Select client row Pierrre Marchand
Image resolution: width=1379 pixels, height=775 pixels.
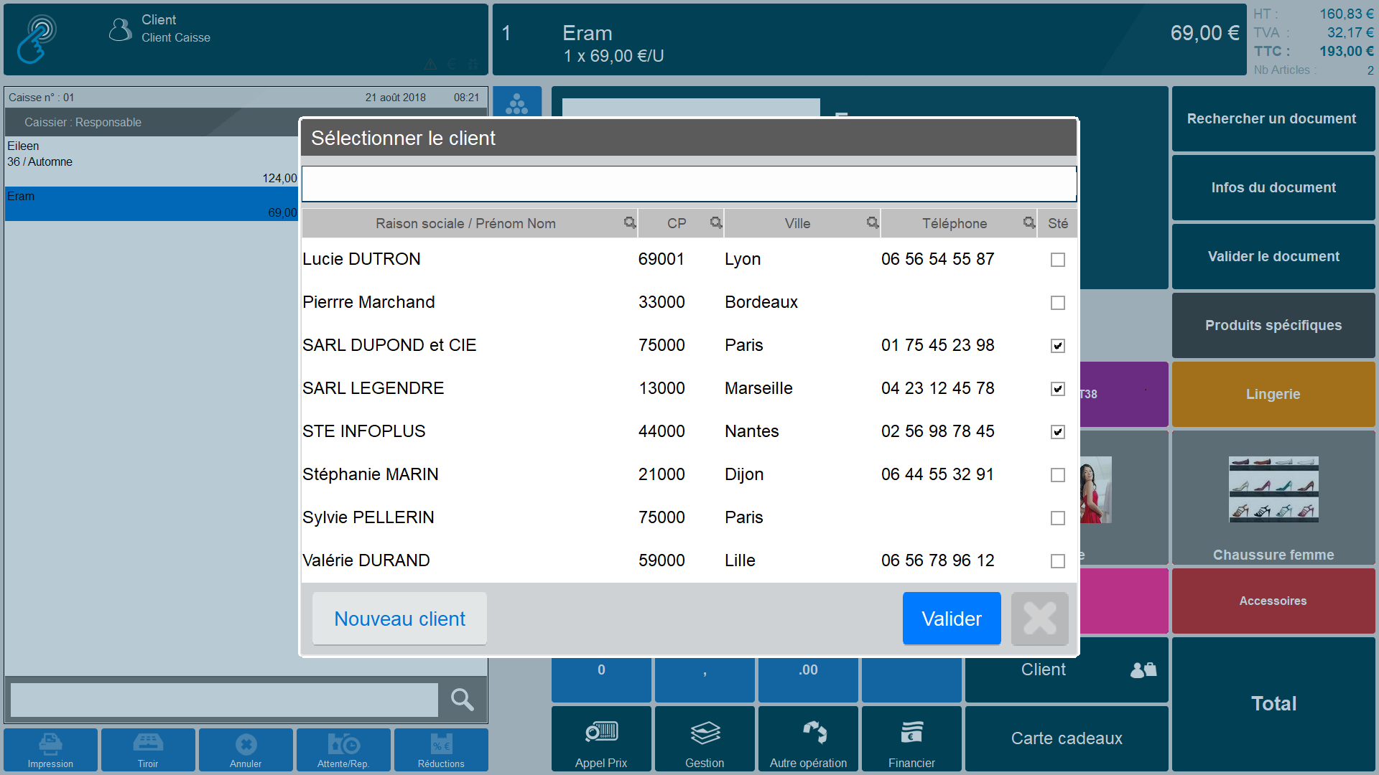[x=689, y=303]
